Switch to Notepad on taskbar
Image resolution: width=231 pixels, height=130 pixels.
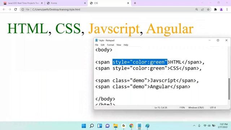click(x=139, y=126)
